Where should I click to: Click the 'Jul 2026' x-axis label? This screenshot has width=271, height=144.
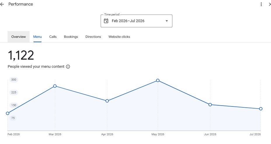point(255,134)
